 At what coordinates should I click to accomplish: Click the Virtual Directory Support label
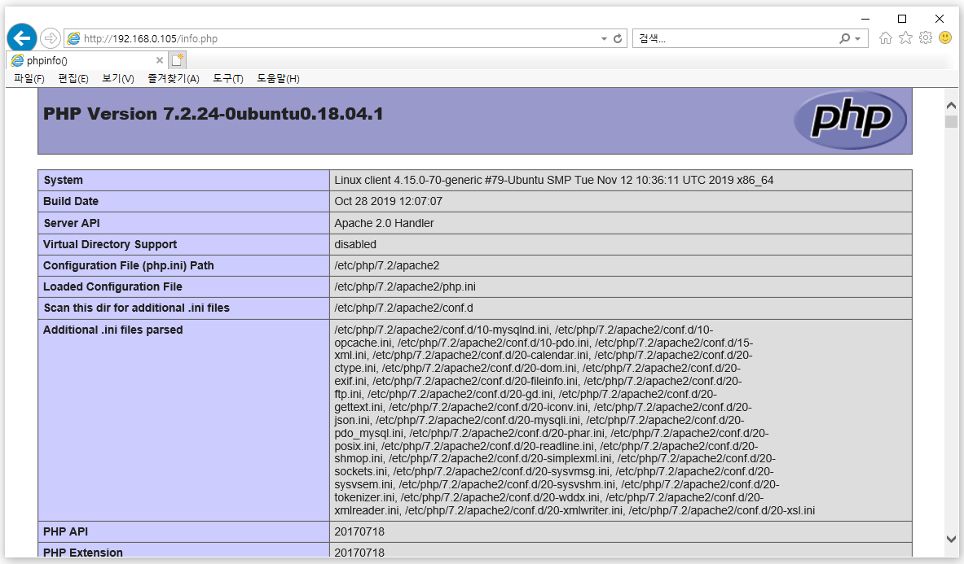click(x=110, y=244)
